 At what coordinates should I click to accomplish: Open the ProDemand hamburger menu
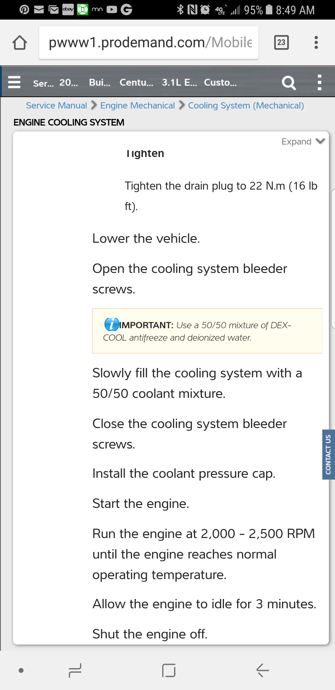tap(14, 82)
